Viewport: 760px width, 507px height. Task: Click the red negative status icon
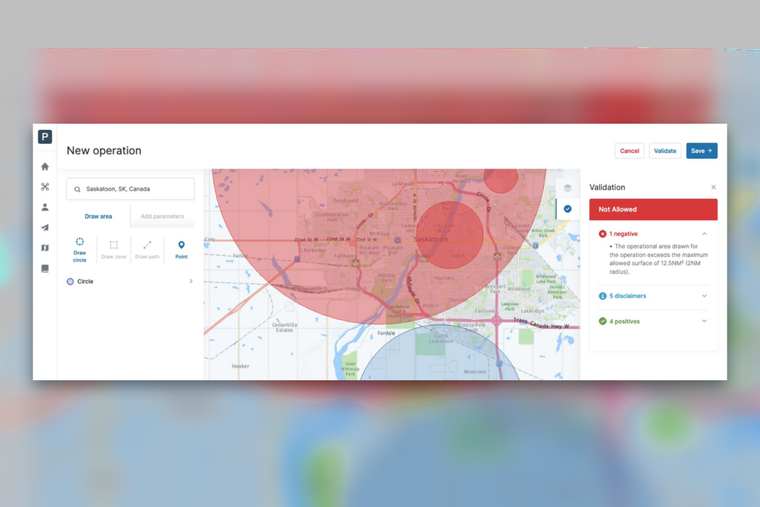tap(603, 234)
